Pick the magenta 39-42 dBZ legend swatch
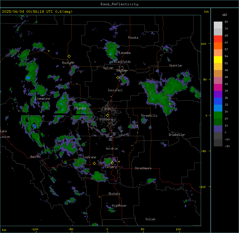 point(218,87)
